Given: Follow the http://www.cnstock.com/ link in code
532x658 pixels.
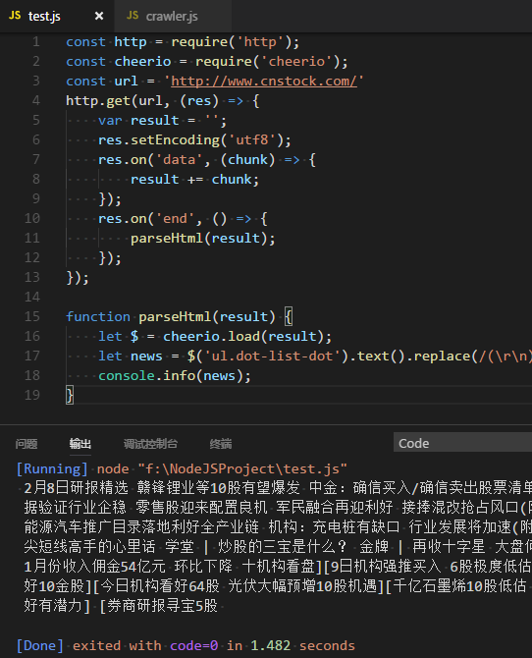Looking at the screenshot, I should (x=264, y=81).
